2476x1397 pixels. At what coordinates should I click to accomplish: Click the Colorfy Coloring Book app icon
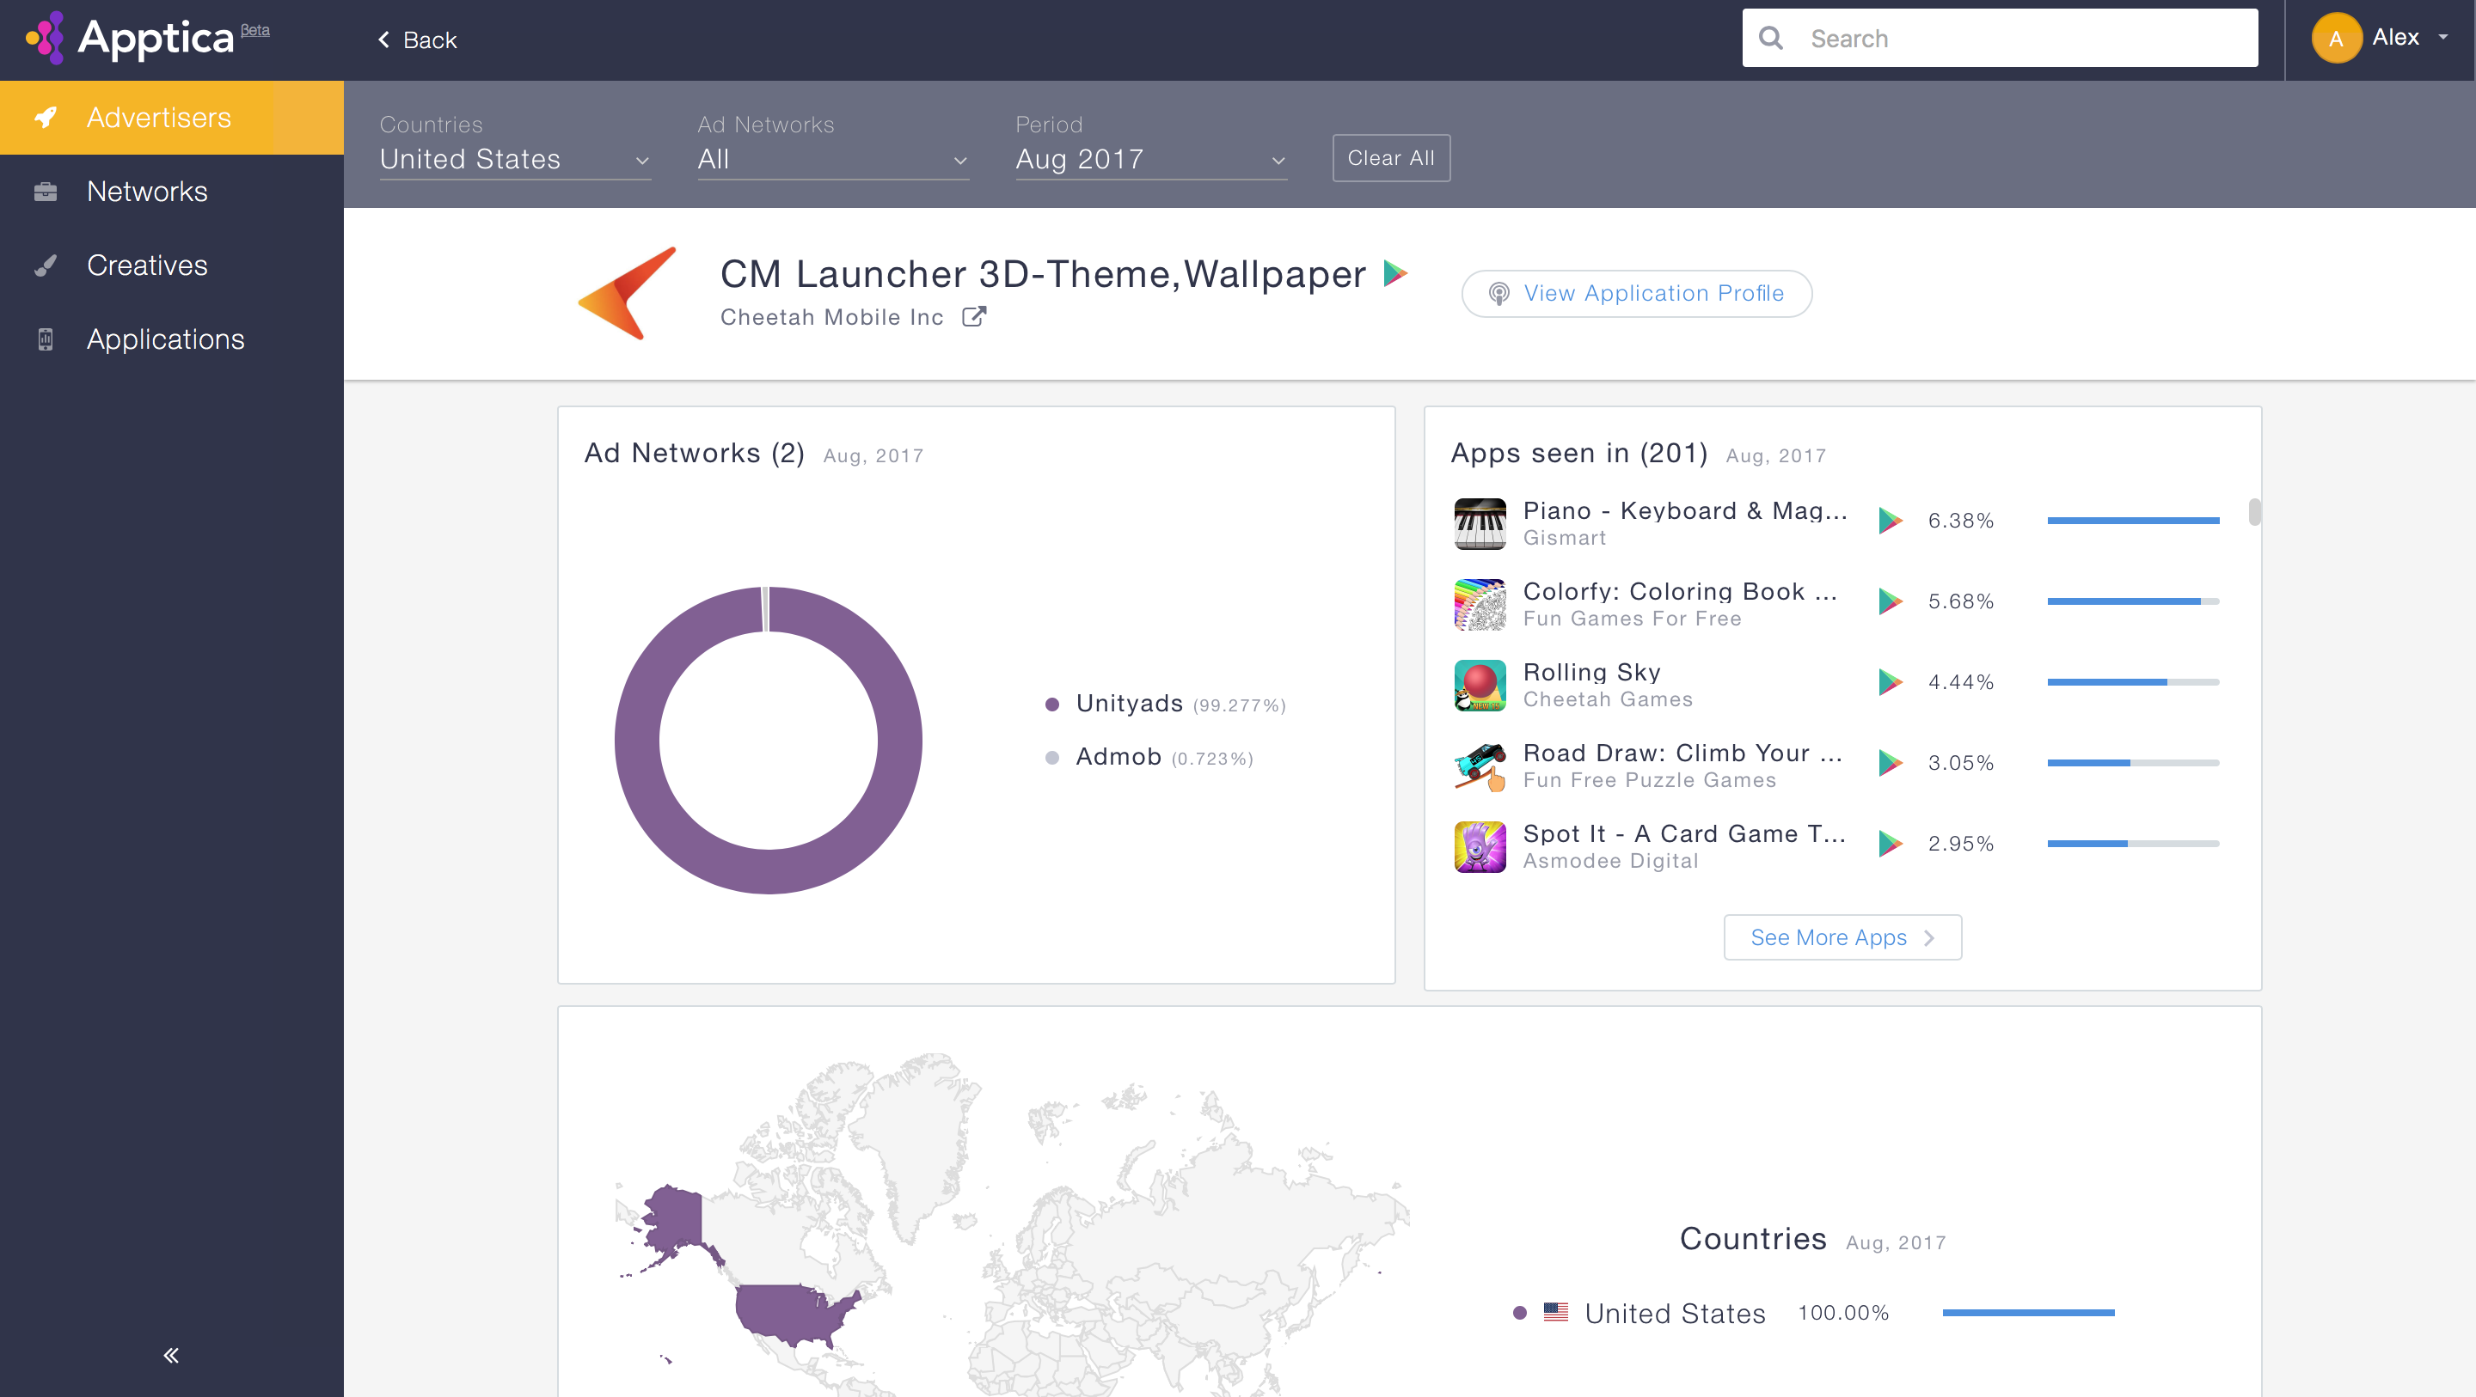pyautogui.click(x=1480, y=604)
